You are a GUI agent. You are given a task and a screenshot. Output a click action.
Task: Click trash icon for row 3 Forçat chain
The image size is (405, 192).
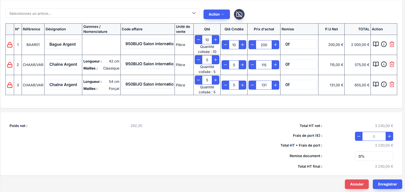392,85
